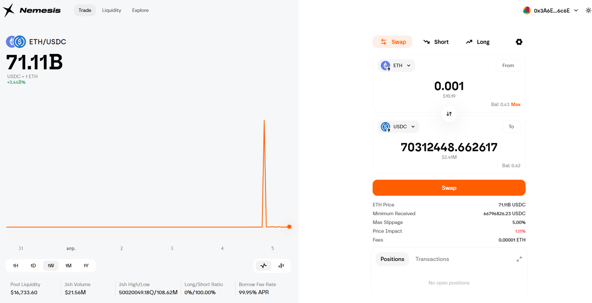Viewport: 592px width, 303px height.
Task: Switch to the Transactions tab
Action: [432, 259]
